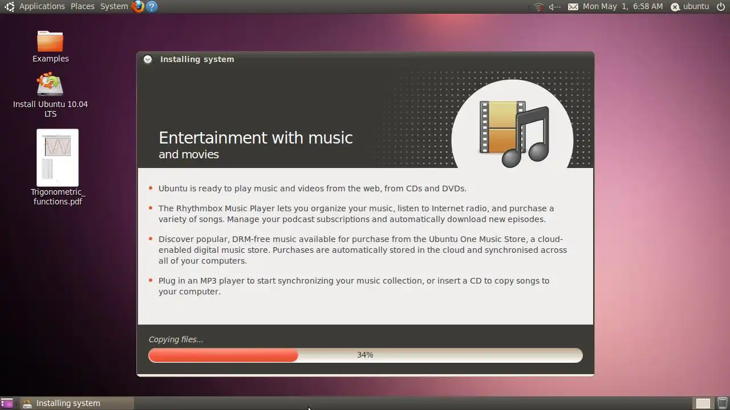The width and height of the screenshot is (730, 410).
Task: Click the Copying files status label
Action: tap(176, 339)
